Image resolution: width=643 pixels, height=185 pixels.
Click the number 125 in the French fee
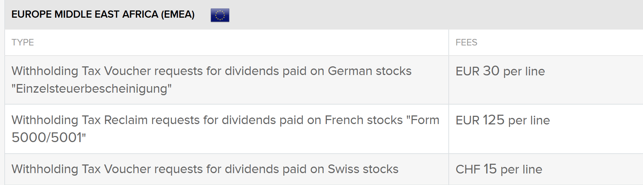(493, 120)
